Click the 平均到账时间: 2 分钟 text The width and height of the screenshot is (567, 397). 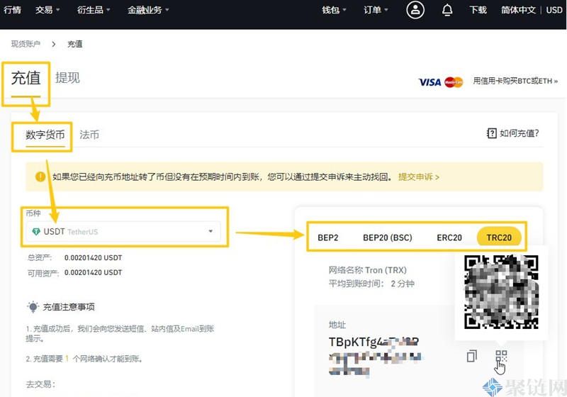click(x=371, y=284)
